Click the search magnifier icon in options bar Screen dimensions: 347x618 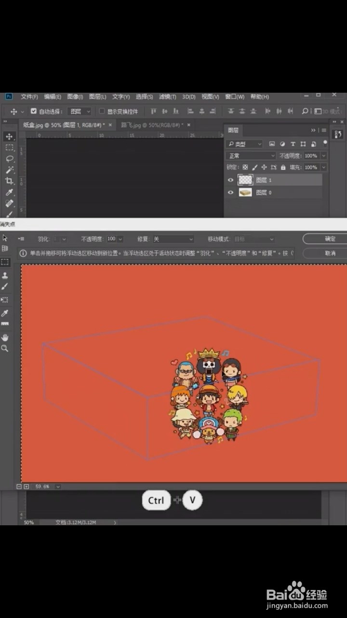(x=305, y=111)
